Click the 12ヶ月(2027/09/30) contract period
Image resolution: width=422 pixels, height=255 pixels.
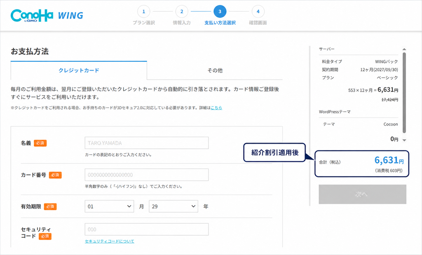379,70
